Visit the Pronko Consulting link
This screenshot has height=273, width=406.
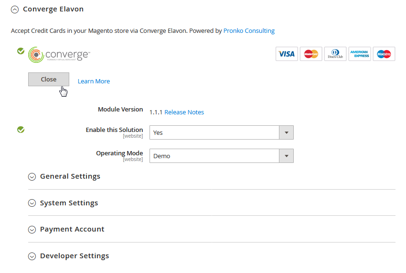coord(249,30)
